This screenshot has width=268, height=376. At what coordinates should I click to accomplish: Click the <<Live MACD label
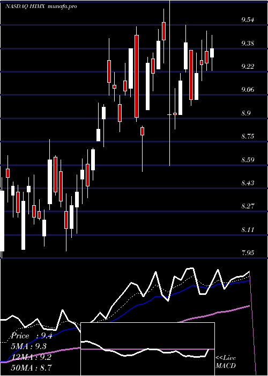pyautogui.click(x=226, y=362)
